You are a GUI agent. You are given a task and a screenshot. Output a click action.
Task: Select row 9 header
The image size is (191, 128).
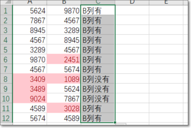coord(6,88)
